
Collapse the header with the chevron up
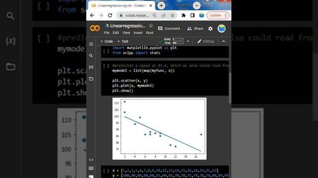(x=223, y=42)
